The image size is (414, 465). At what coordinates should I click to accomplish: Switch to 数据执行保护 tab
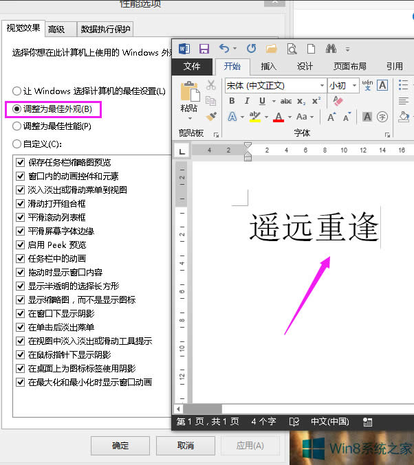105,29
